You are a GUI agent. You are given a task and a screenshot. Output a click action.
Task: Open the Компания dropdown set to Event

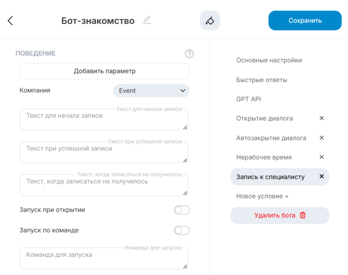151,91
